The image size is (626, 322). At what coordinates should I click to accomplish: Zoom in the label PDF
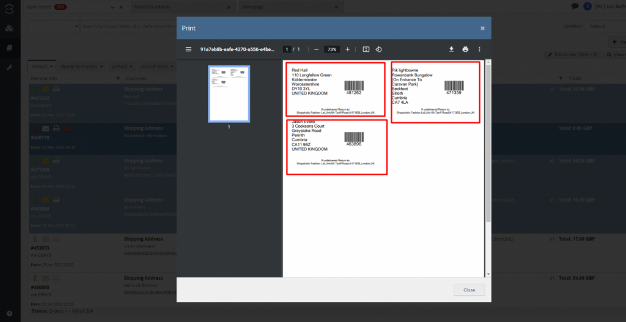point(347,49)
